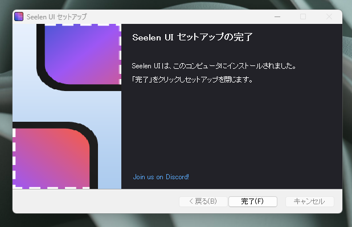Click the < 戻る(B) back button
This screenshot has width=352, height=227.
pos(203,201)
